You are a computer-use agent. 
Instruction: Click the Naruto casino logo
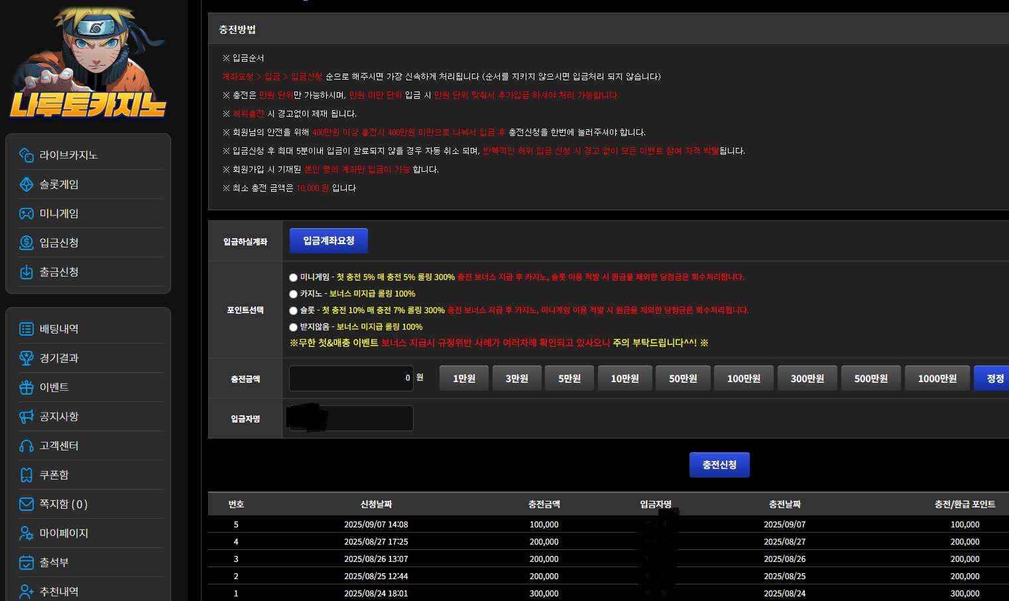(88, 63)
